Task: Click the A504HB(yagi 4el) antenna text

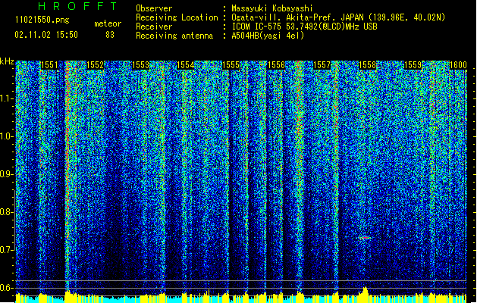Action: pos(268,36)
